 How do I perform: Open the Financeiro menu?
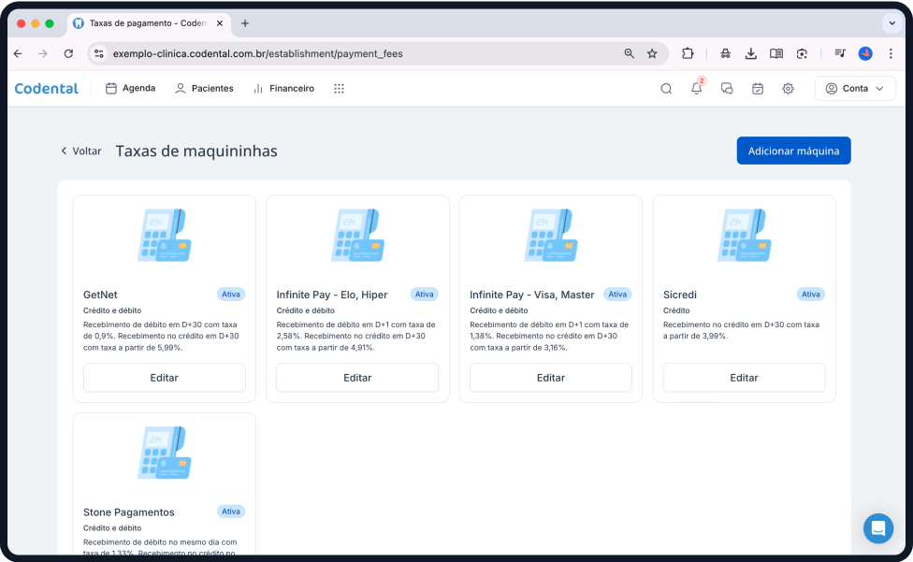283,89
